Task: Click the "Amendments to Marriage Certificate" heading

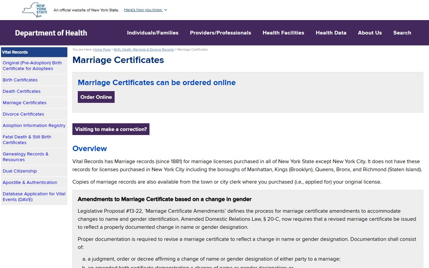Action: pyautogui.click(x=165, y=199)
